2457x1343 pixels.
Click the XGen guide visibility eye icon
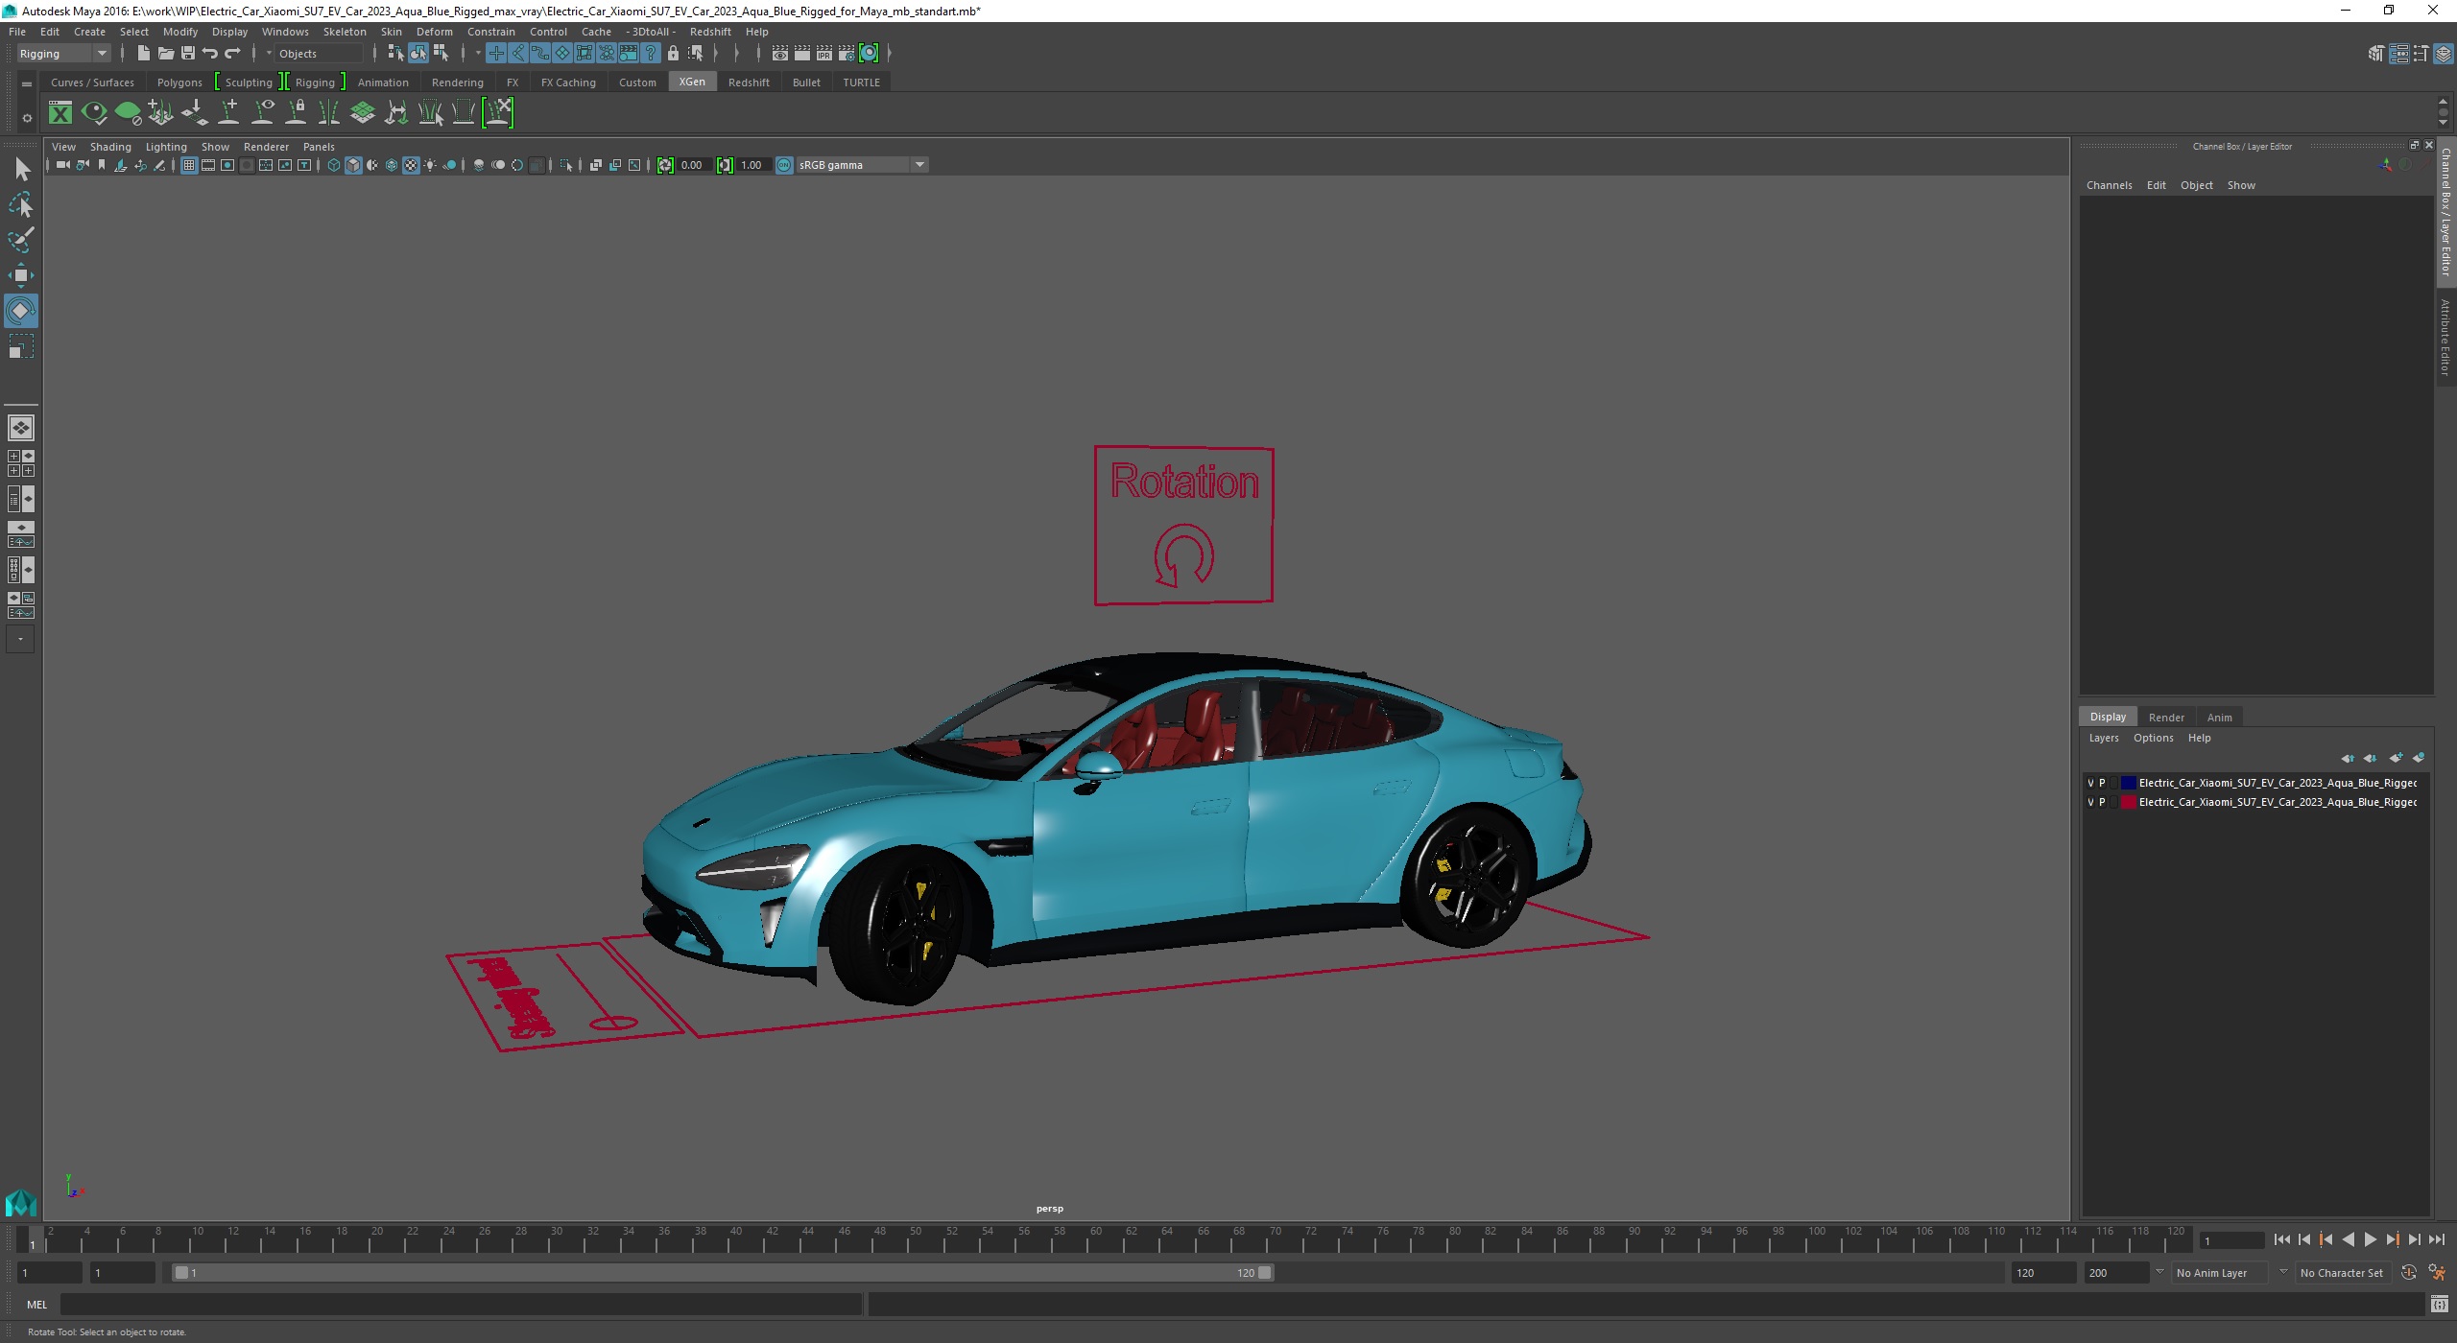click(x=262, y=113)
